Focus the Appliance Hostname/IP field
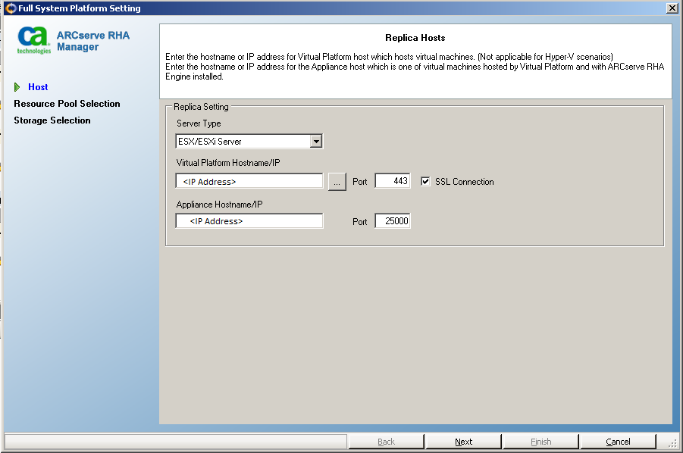 [249, 221]
